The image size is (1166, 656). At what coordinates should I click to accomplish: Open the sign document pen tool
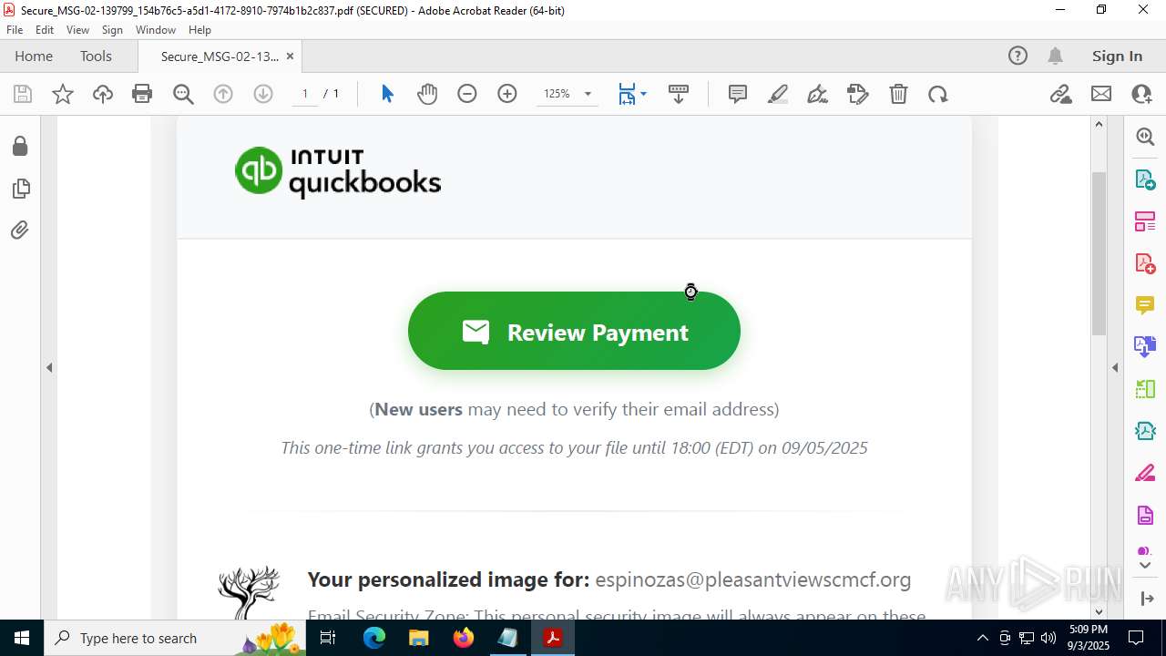pos(818,94)
